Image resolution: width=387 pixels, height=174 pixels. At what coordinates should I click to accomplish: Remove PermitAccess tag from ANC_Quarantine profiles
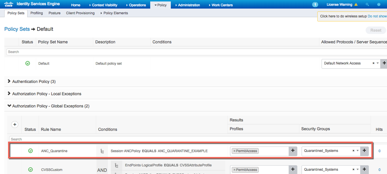click(x=234, y=151)
